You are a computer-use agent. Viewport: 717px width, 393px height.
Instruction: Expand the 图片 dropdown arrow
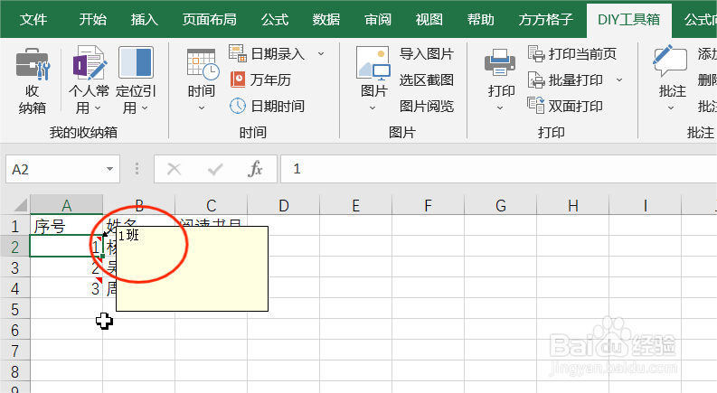coord(373,108)
